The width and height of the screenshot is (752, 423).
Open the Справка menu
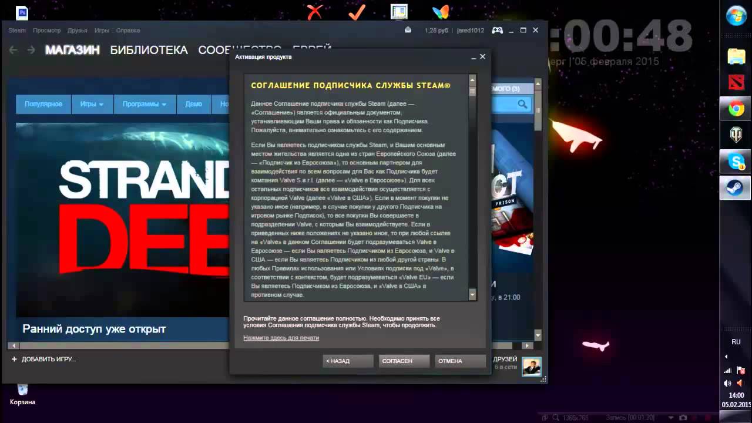pos(128,30)
